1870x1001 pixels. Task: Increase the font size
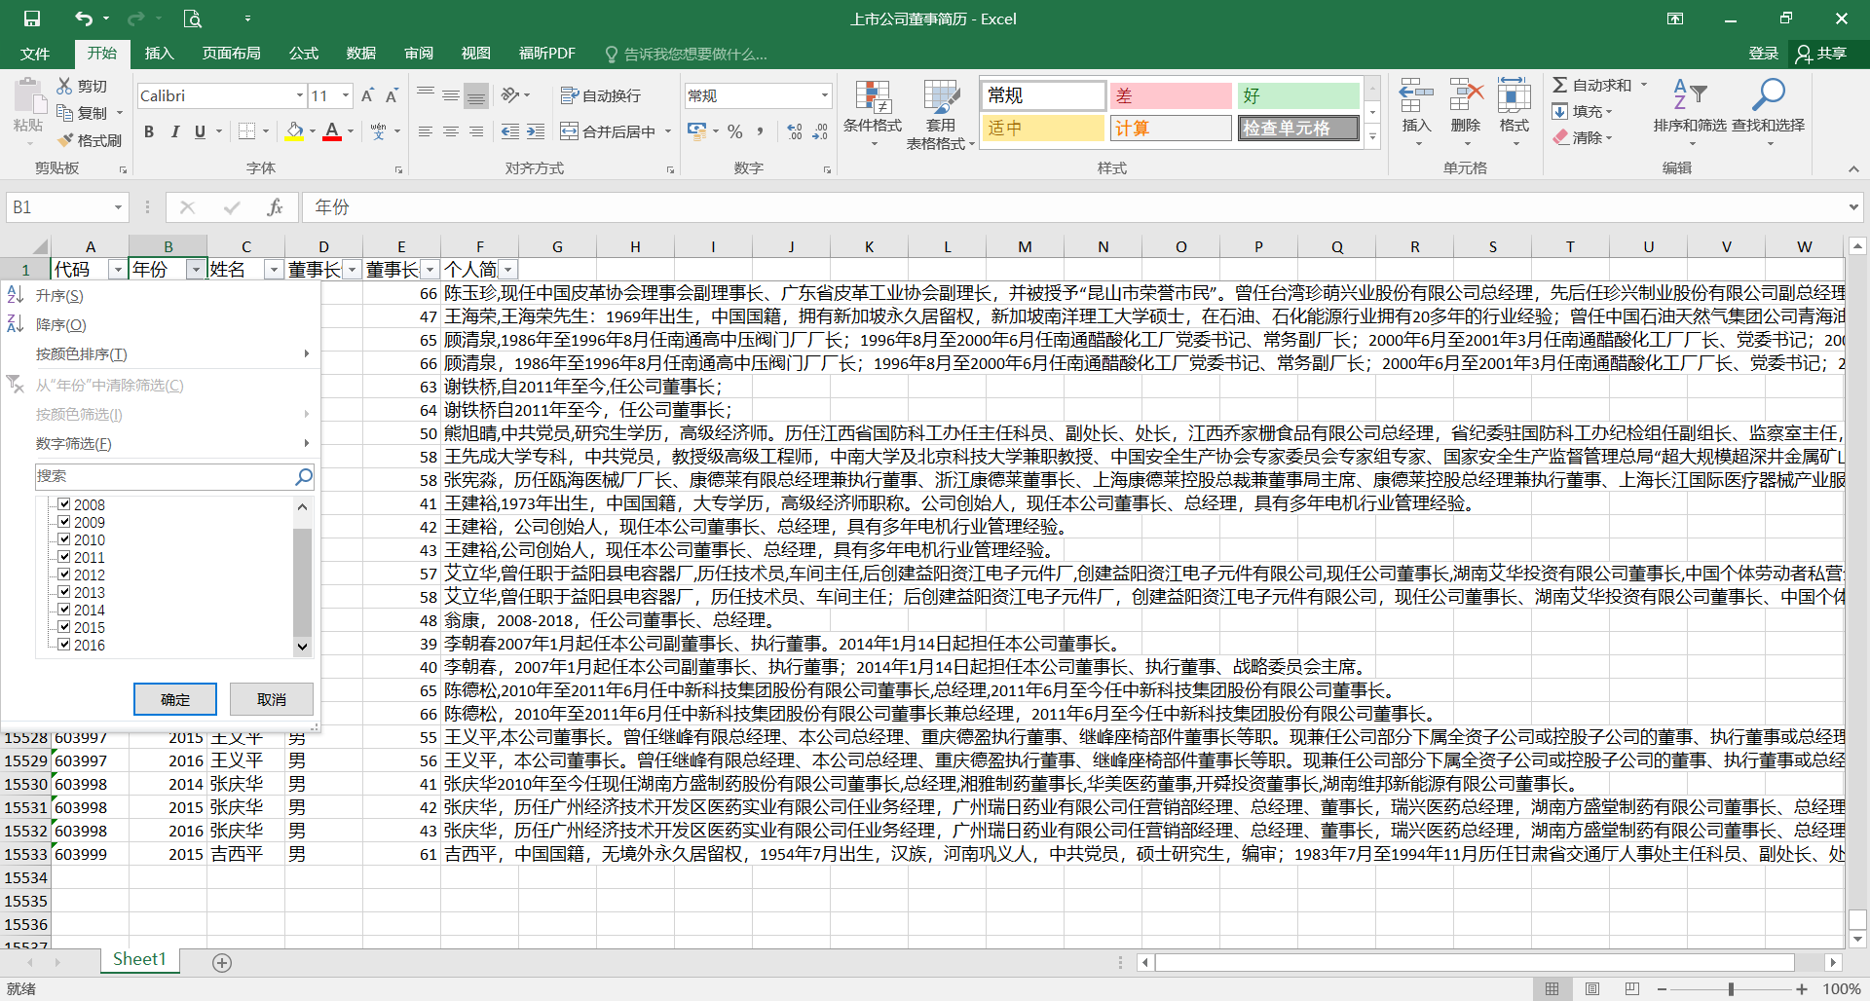point(367,95)
